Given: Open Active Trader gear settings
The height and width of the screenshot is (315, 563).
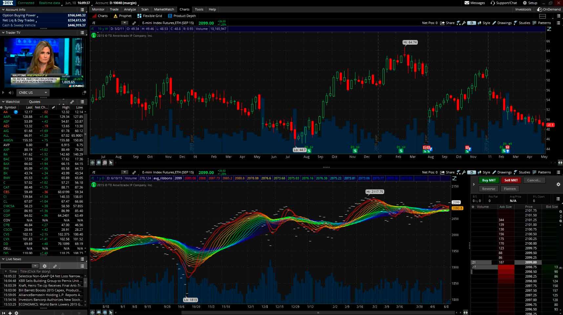Looking at the screenshot, I should pyautogui.click(x=558, y=184).
